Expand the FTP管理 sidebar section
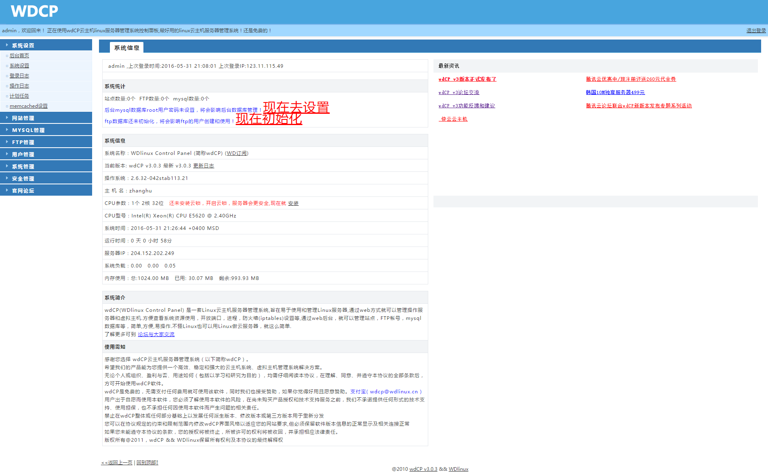768x472 pixels. [23, 142]
